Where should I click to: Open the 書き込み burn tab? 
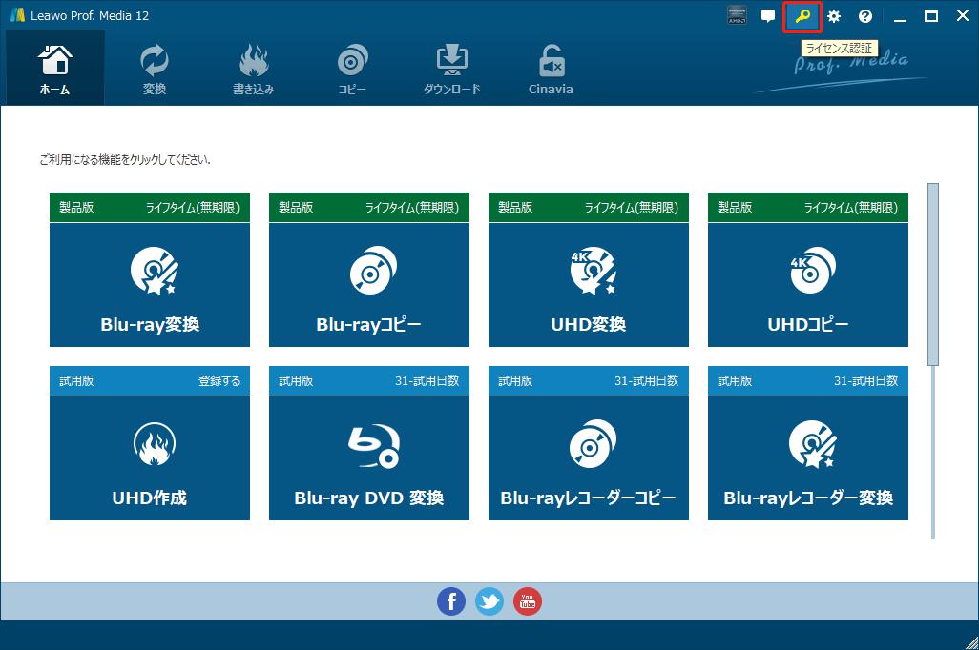pyautogui.click(x=253, y=68)
